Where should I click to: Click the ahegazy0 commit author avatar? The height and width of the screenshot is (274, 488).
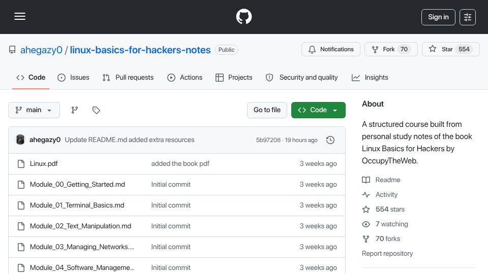click(20, 140)
